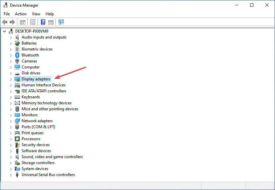Minimize the Device Manager window
The width and height of the screenshot is (275, 190).
[237, 5]
